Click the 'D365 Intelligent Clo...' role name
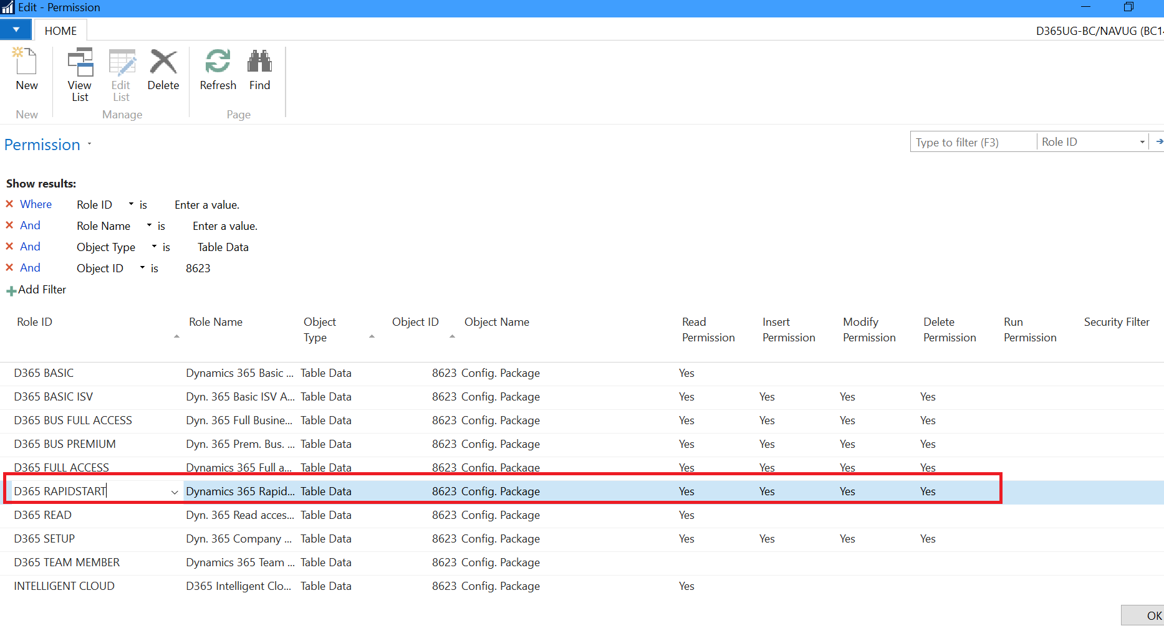This screenshot has height=631, width=1164. (238, 586)
